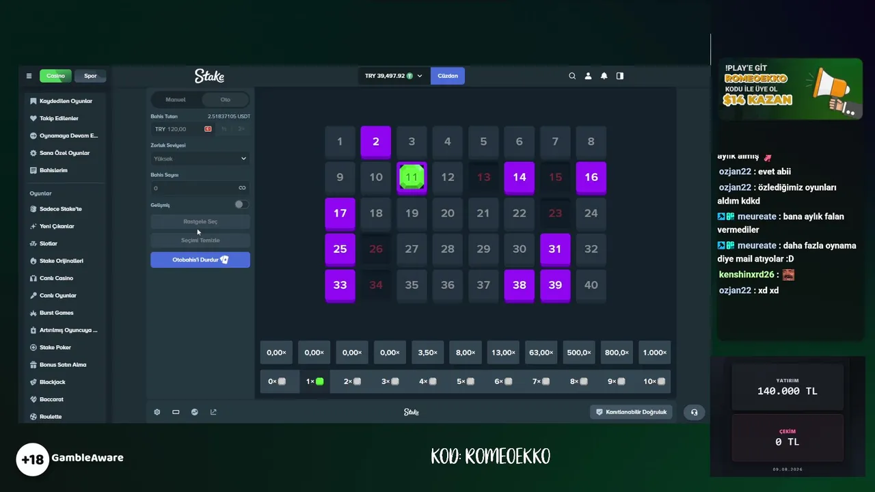Deselect Keno tile number 2
Screen dimensions: 875x492
point(376,141)
